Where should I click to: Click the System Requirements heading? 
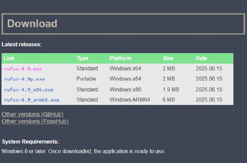[30, 142]
